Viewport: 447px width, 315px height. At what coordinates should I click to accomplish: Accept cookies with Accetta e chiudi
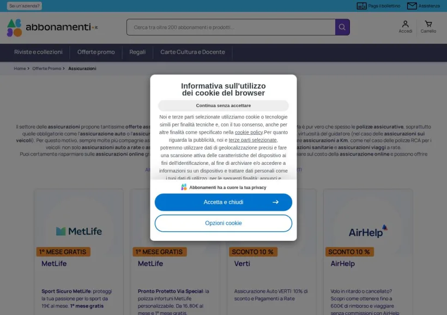click(x=223, y=202)
